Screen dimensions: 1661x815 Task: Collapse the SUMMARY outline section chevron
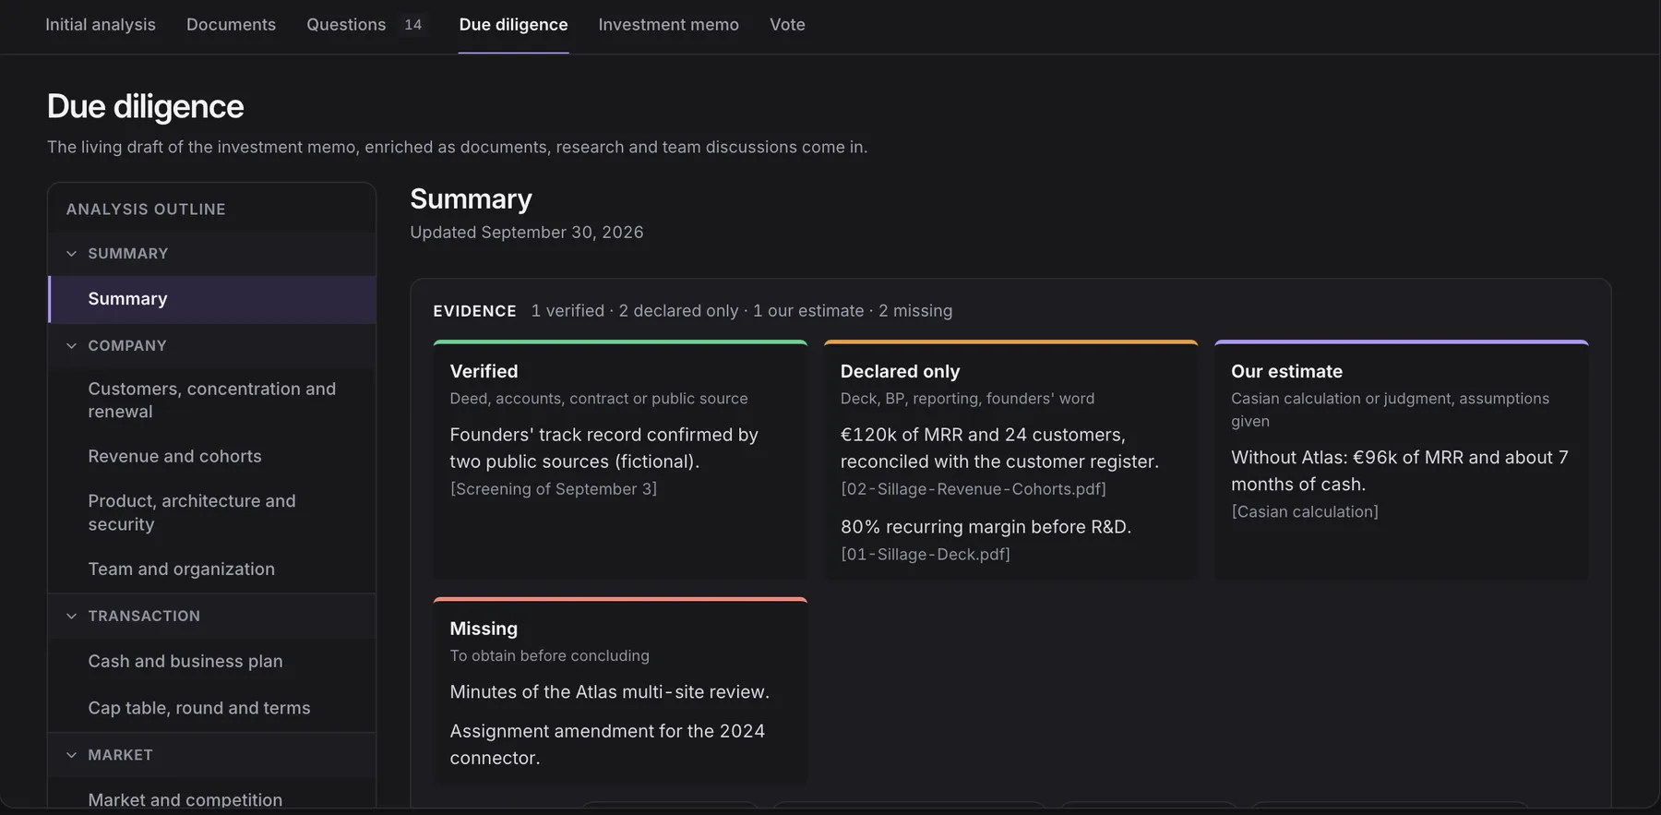click(72, 254)
